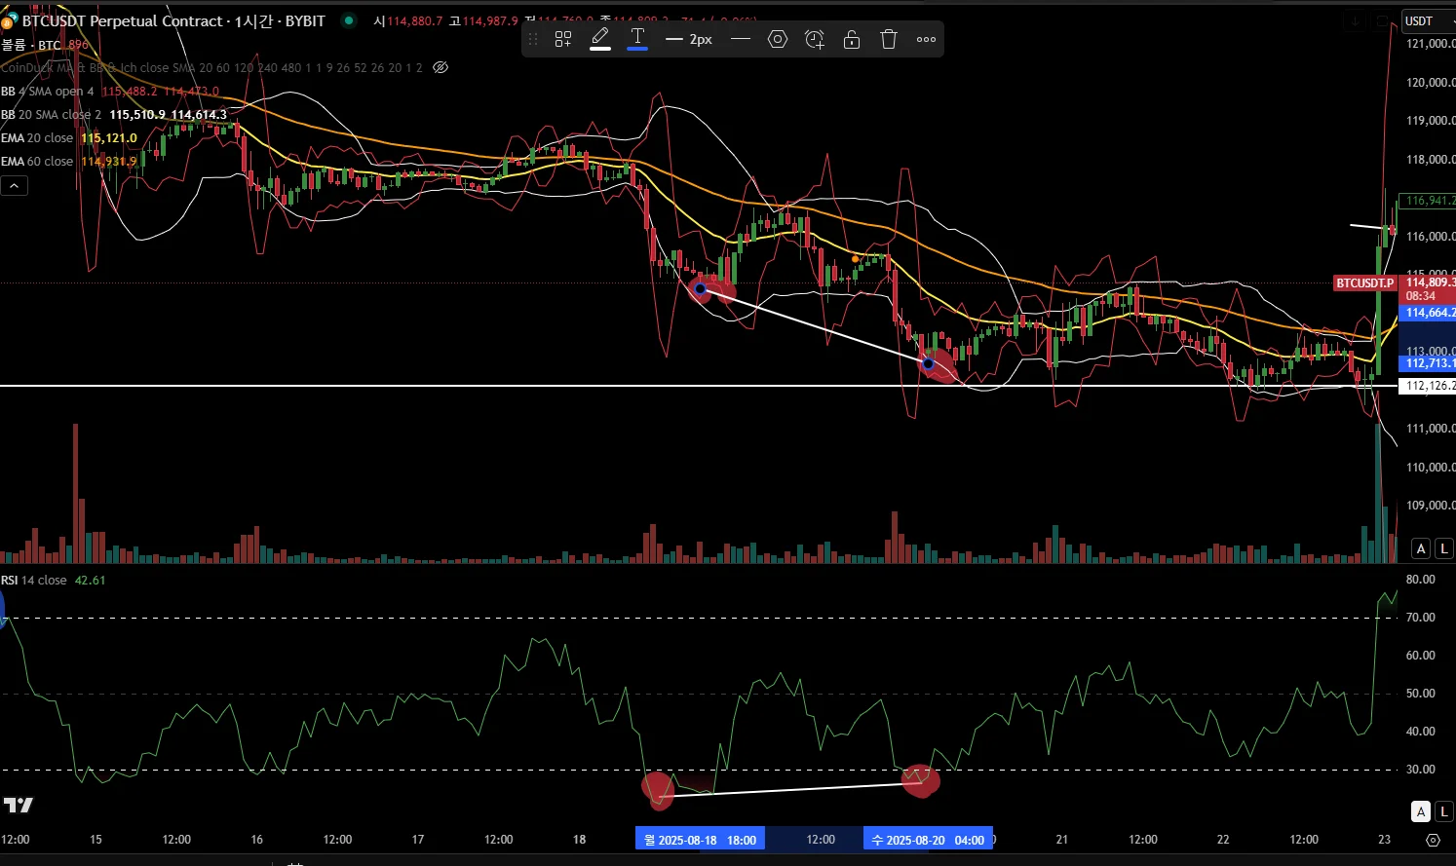Grab the drawing toolbar drag handle
The height and width of the screenshot is (866, 1456).
click(533, 39)
